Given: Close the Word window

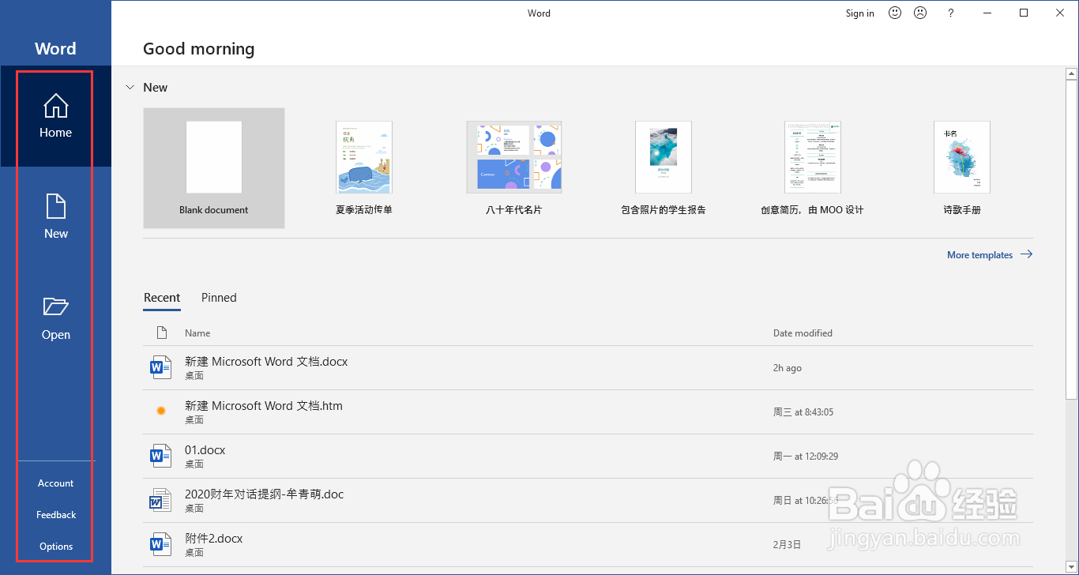Looking at the screenshot, I should pos(1060,13).
